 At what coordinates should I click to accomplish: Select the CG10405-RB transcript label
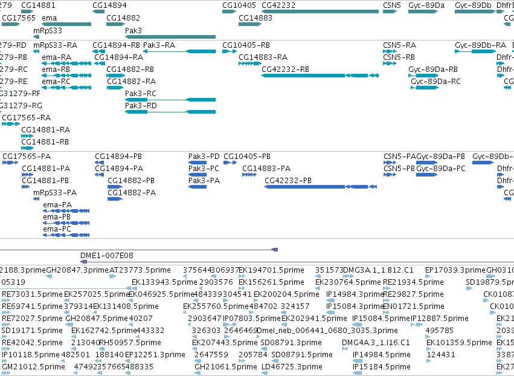coord(246,45)
